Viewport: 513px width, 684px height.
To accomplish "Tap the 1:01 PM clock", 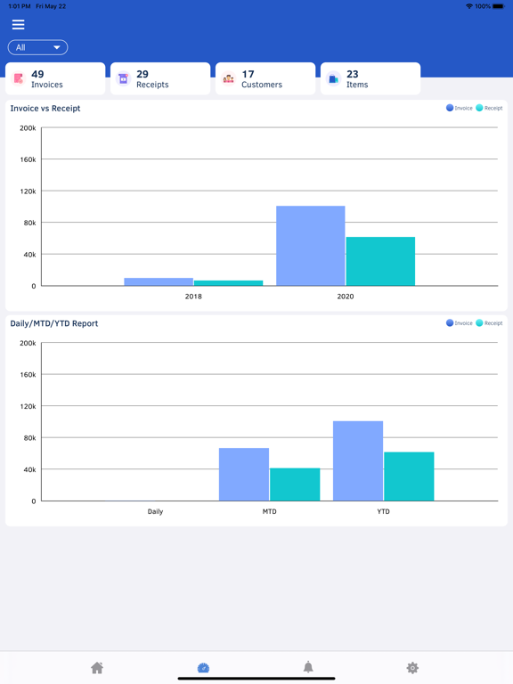I will [x=20, y=6].
